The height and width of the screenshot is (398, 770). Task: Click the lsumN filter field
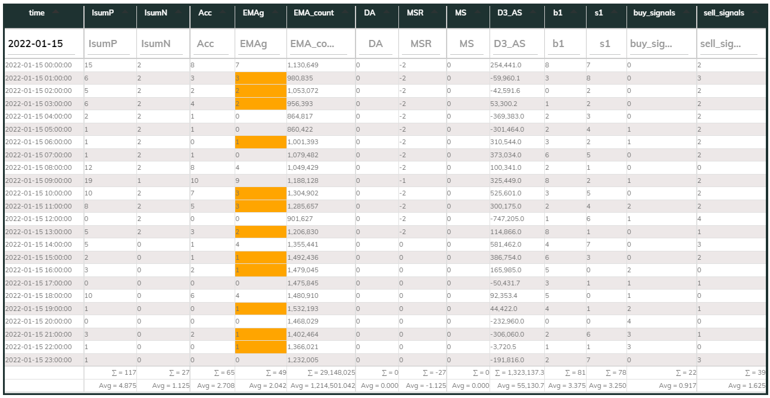click(162, 44)
